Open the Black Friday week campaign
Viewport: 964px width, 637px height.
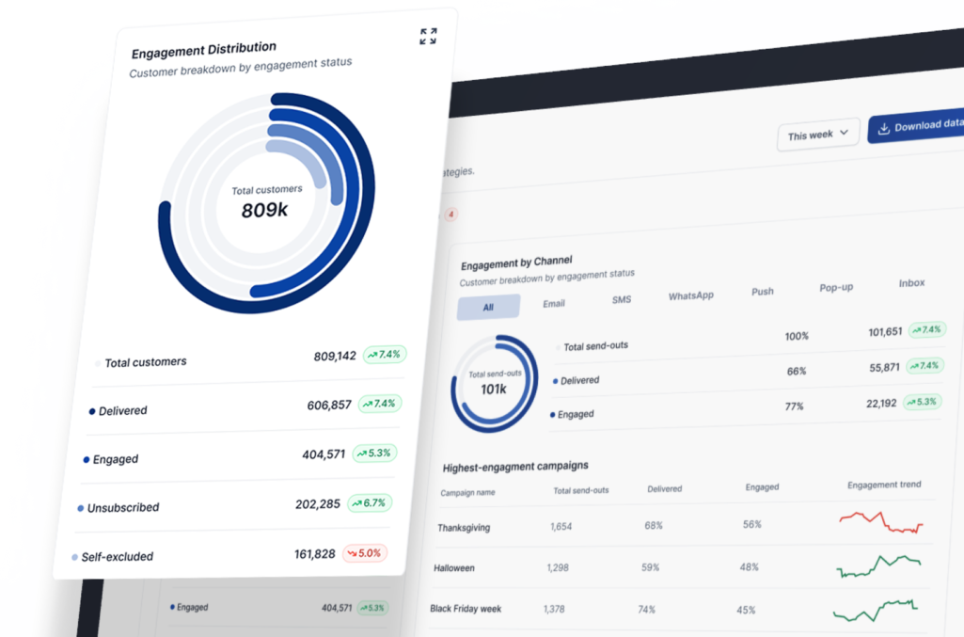(466, 609)
